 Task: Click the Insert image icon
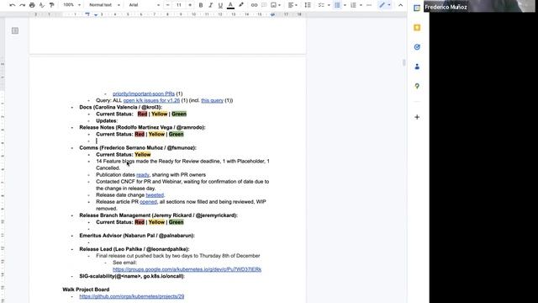(x=273, y=5)
